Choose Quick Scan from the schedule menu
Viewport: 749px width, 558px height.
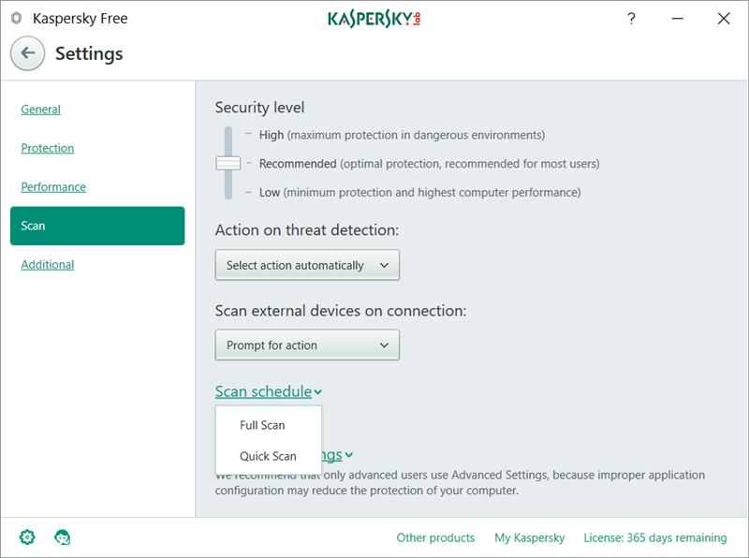point(268,457)
